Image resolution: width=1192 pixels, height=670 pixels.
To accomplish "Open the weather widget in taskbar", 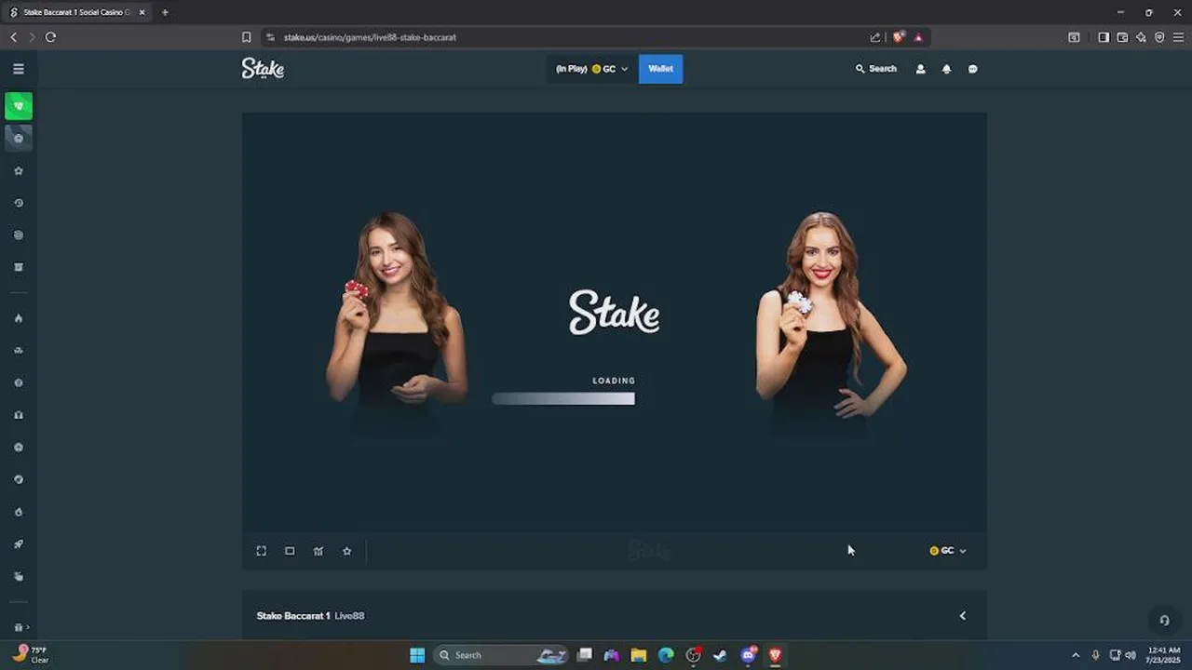I will click(x=32, y=655).
